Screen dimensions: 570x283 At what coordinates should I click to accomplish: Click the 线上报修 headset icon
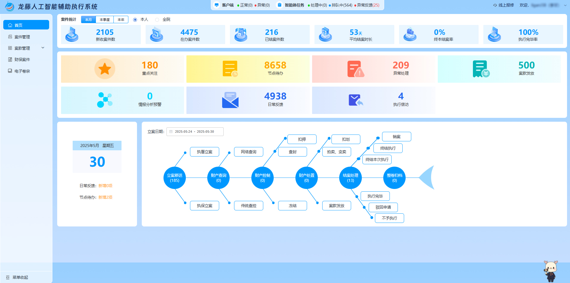click(495, 5)
